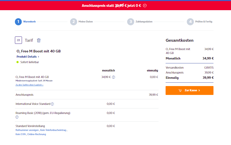This screenshot has width=231, height=145.
Task: Click the Mindestvertragslaufzeit Tarif: 24 Monate text
Action: [x=34, y=81]
